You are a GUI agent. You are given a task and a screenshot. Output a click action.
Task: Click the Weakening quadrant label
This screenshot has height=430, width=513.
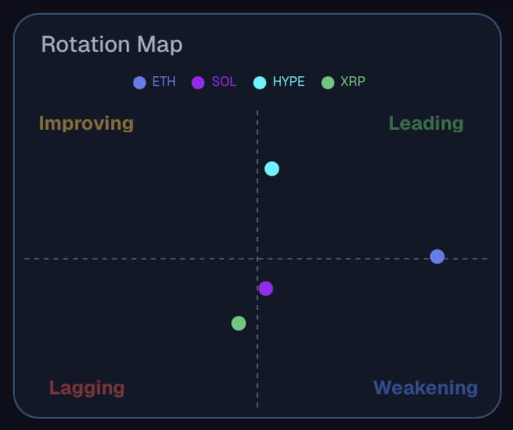tap(425, 388)
